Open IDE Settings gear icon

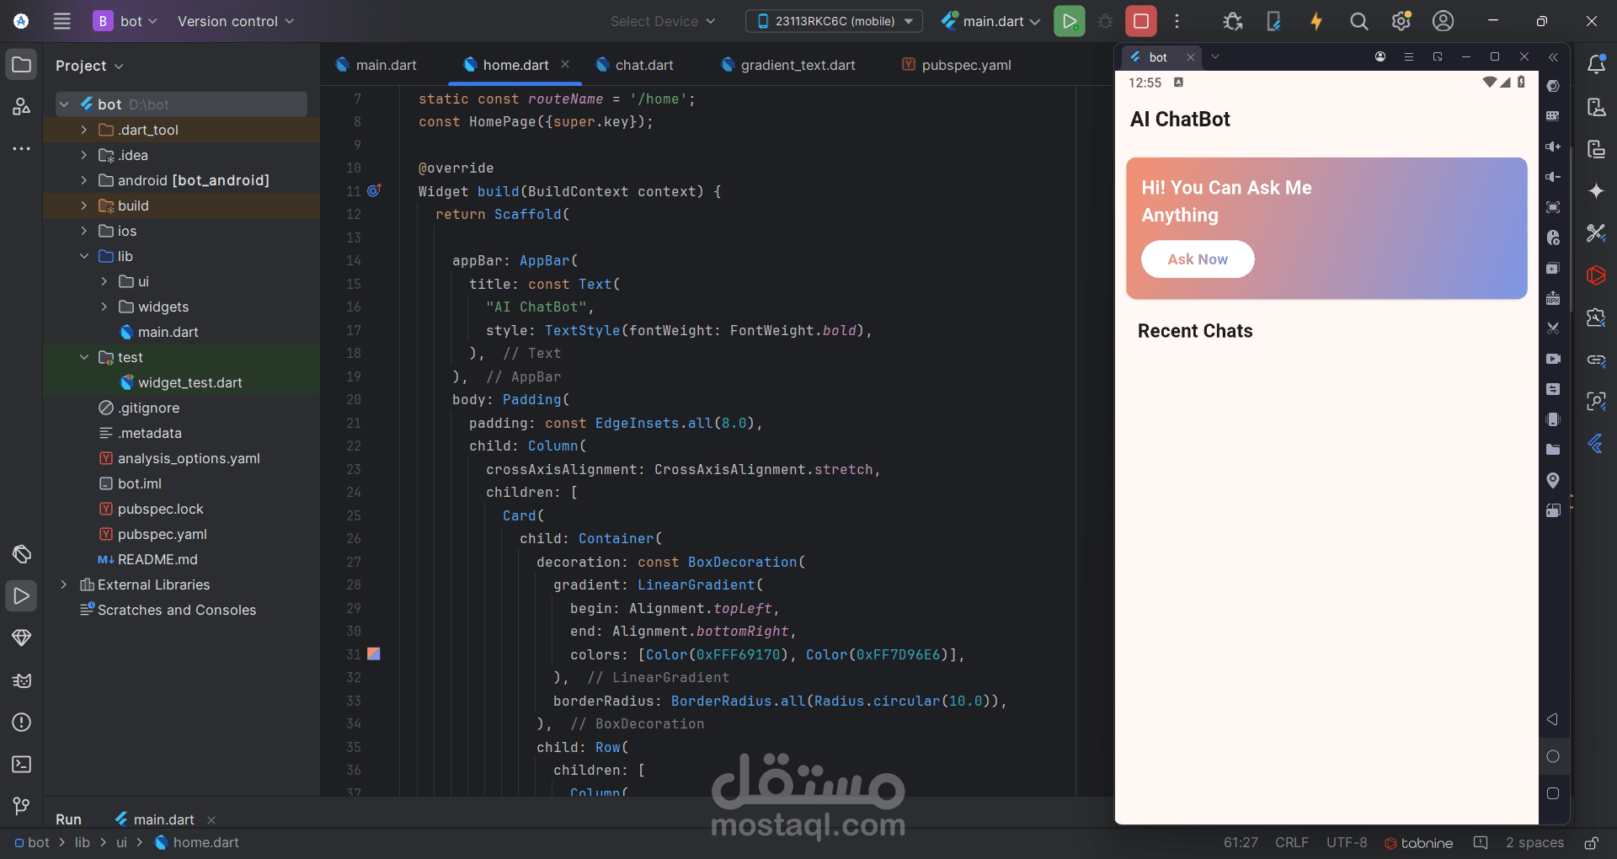(x=1401, y=21)
